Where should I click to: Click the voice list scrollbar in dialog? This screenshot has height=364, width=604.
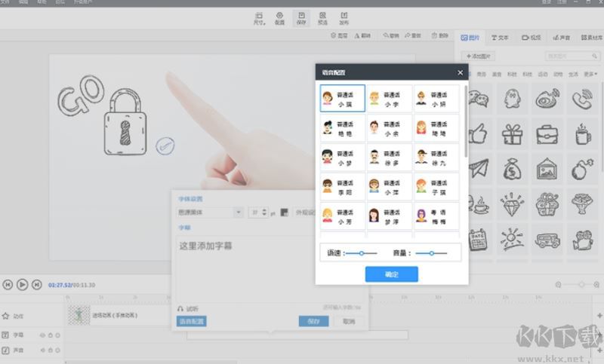click(x=466, y=121)
